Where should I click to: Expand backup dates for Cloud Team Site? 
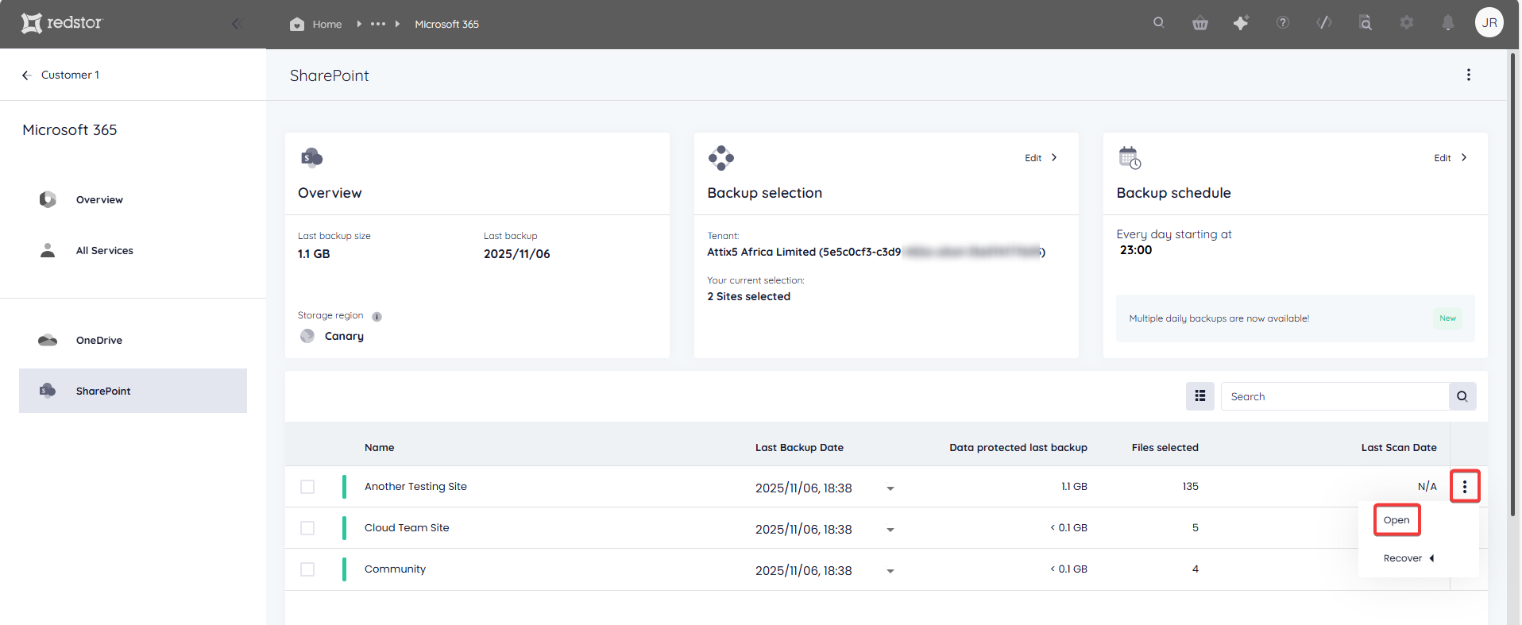pyautogui.click(x=890, y=530)
